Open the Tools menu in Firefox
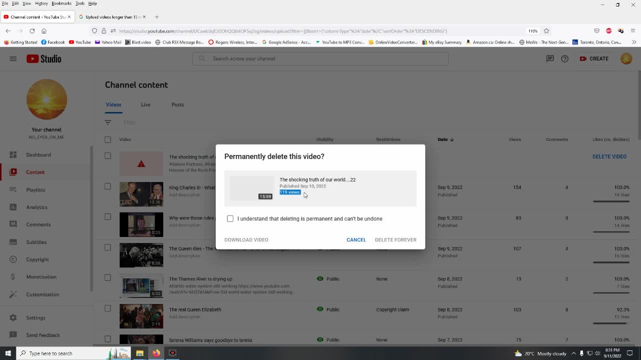This screenshot has height=360, width=641. (80, 3)
